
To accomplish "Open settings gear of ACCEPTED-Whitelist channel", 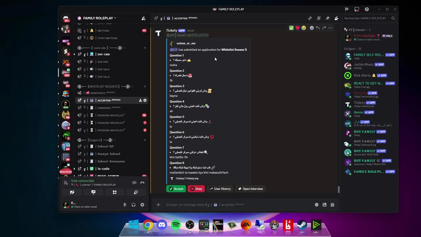I will (x=145, y=100).
